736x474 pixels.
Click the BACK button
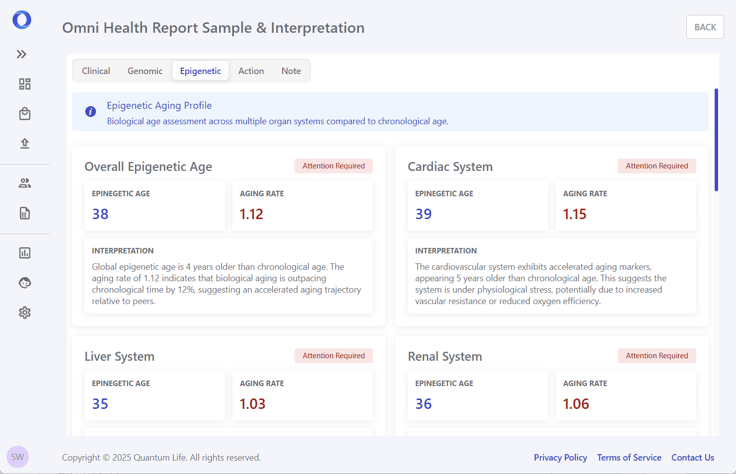(705, 27)
